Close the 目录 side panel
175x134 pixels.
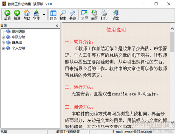[57, 26]
